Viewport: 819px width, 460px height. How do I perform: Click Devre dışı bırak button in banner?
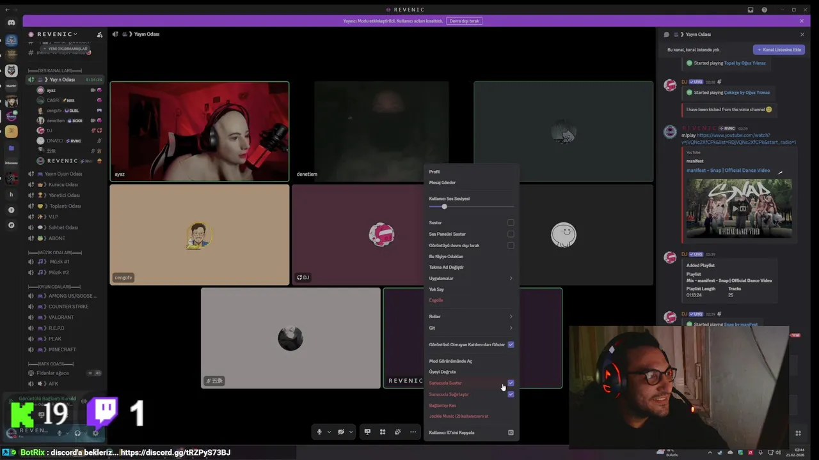click(x=464, y=21)
